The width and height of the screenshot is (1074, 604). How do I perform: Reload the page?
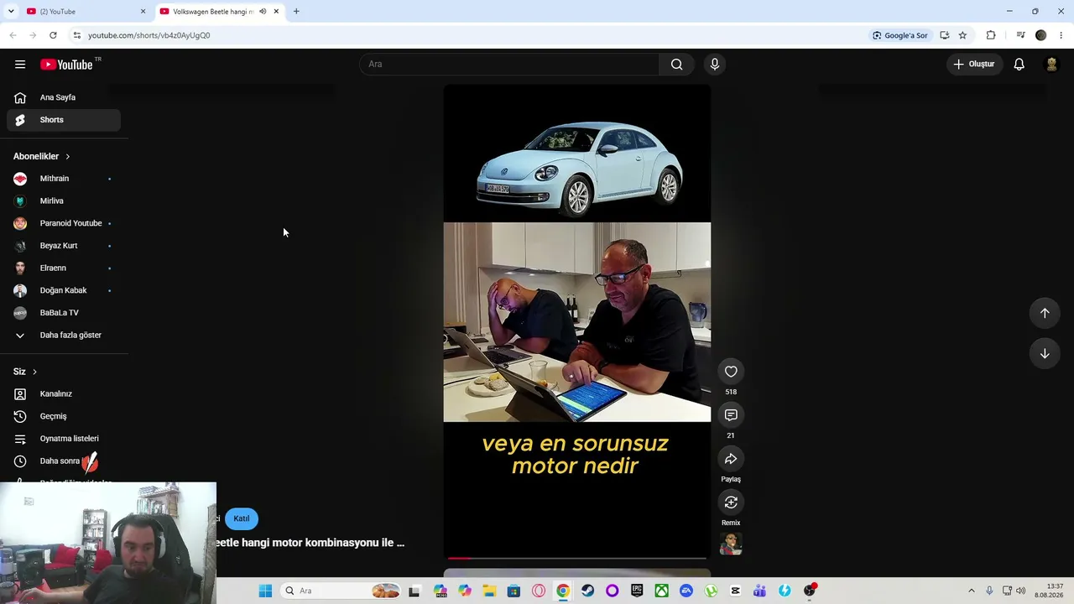(x=53, y=35)
